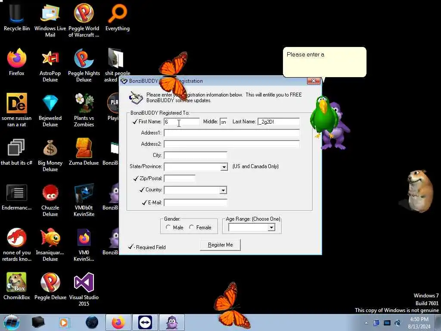The width and height of the screenshot is (441, 331).
Task: Click the taskbar clock showing 4:50 PM
Action: point(419,323)
